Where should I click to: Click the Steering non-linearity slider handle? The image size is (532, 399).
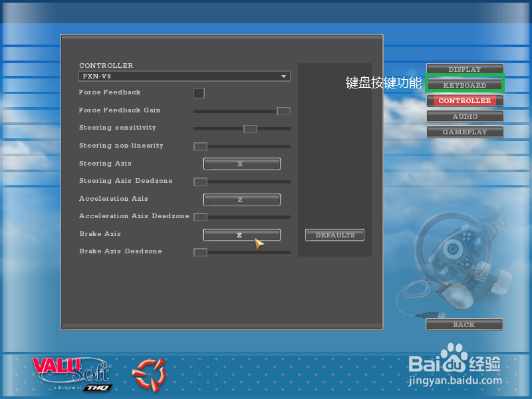[201, 146]
